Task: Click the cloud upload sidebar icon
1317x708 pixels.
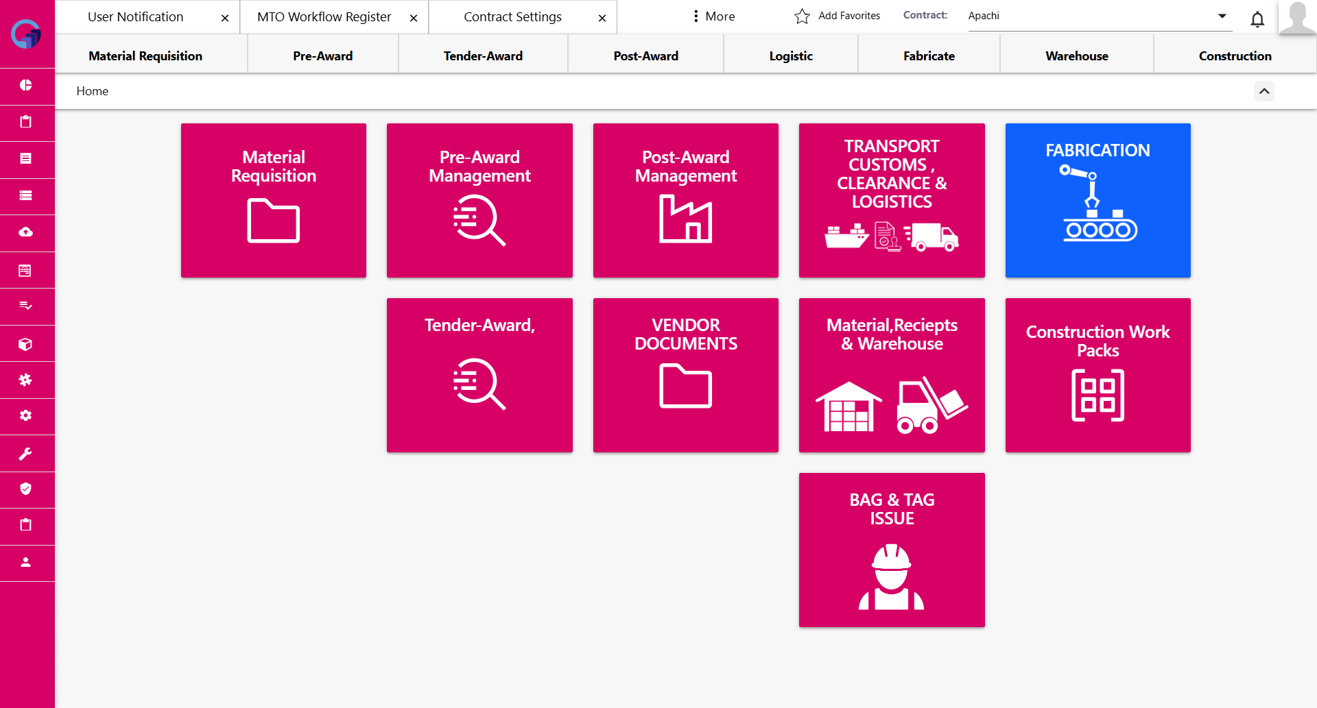Action: (26, 232)
